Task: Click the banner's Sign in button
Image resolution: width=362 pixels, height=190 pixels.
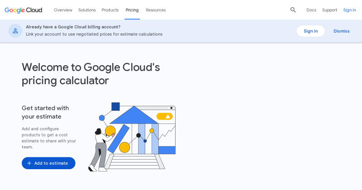Action: coord(310,31)
